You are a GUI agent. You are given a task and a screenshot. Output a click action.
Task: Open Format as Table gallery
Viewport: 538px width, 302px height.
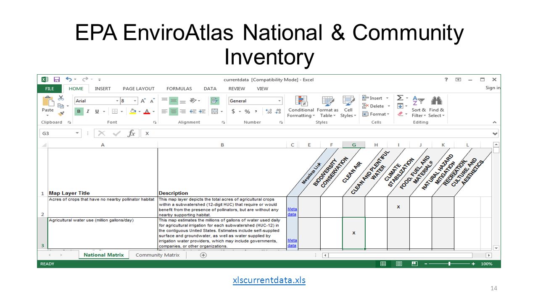click(327, 107)
